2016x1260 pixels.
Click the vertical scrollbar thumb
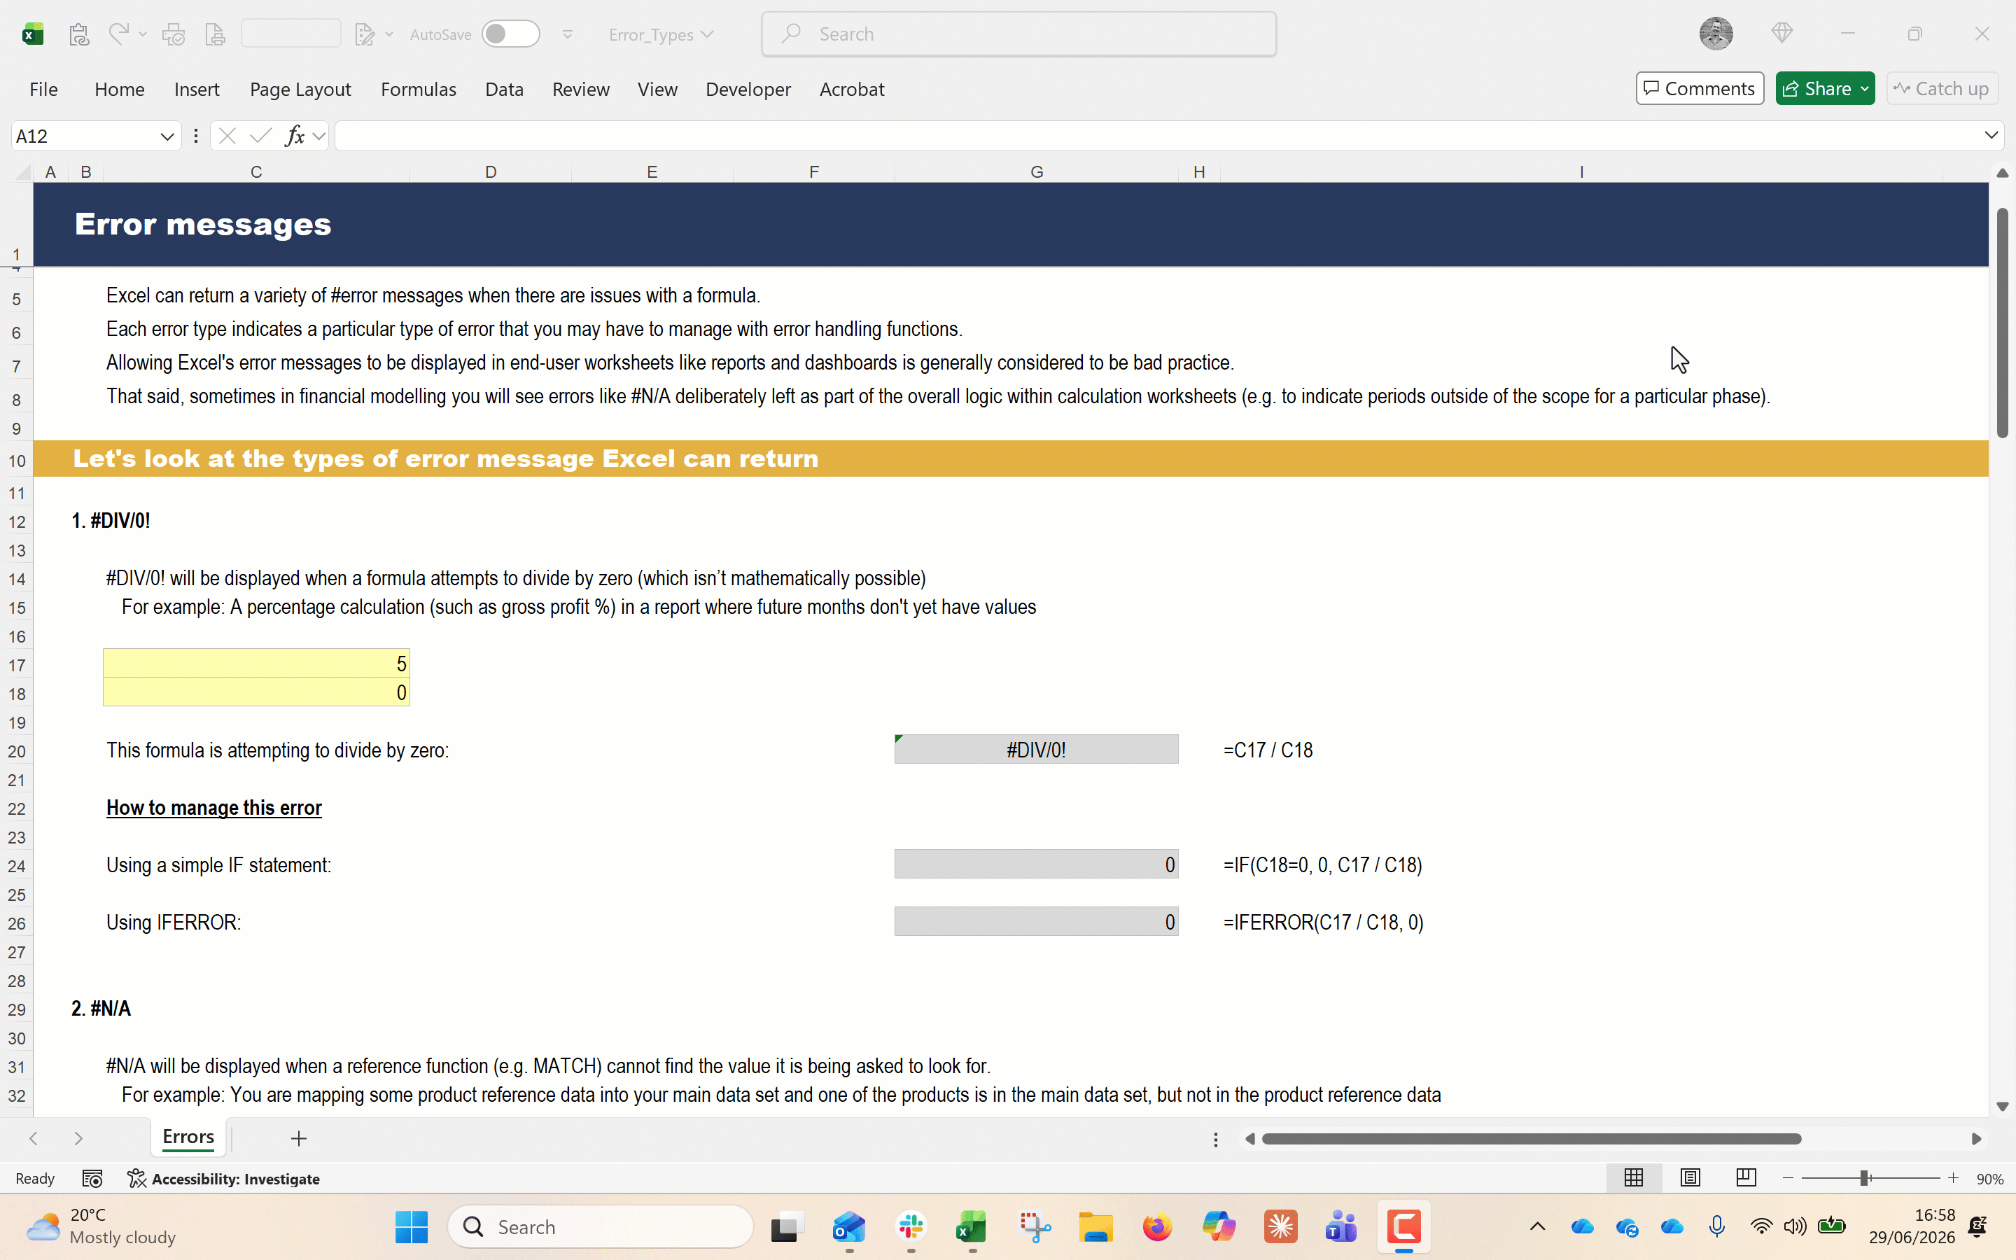2003,322
